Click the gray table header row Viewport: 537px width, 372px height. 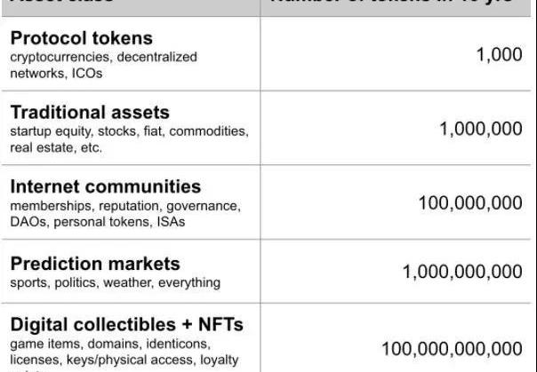[267, 7]
